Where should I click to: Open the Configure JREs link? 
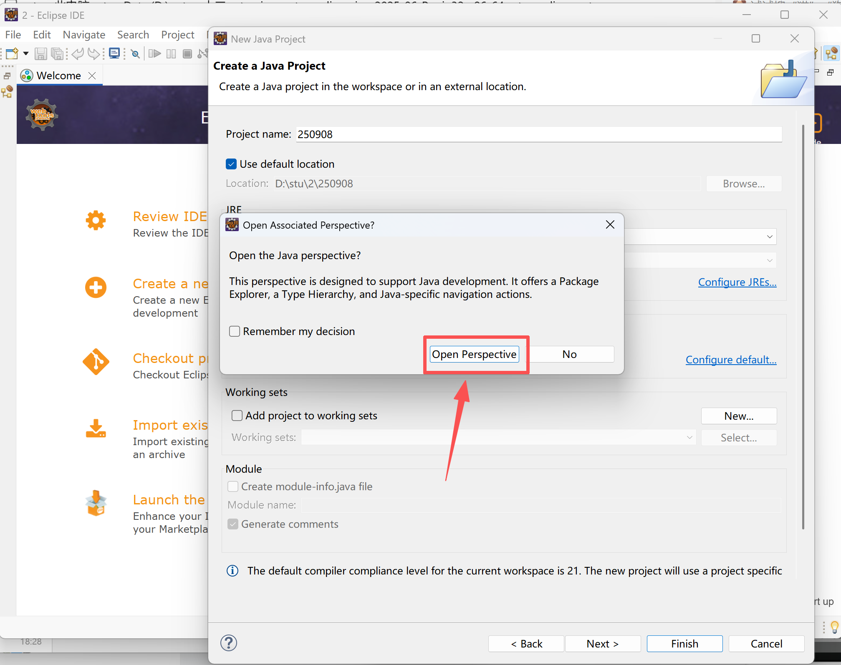[x=737, y=282]
